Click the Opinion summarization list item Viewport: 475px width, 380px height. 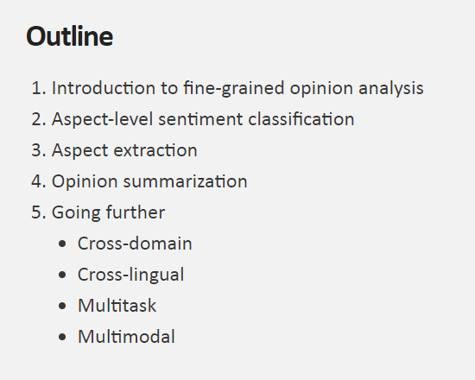point(149,181)
